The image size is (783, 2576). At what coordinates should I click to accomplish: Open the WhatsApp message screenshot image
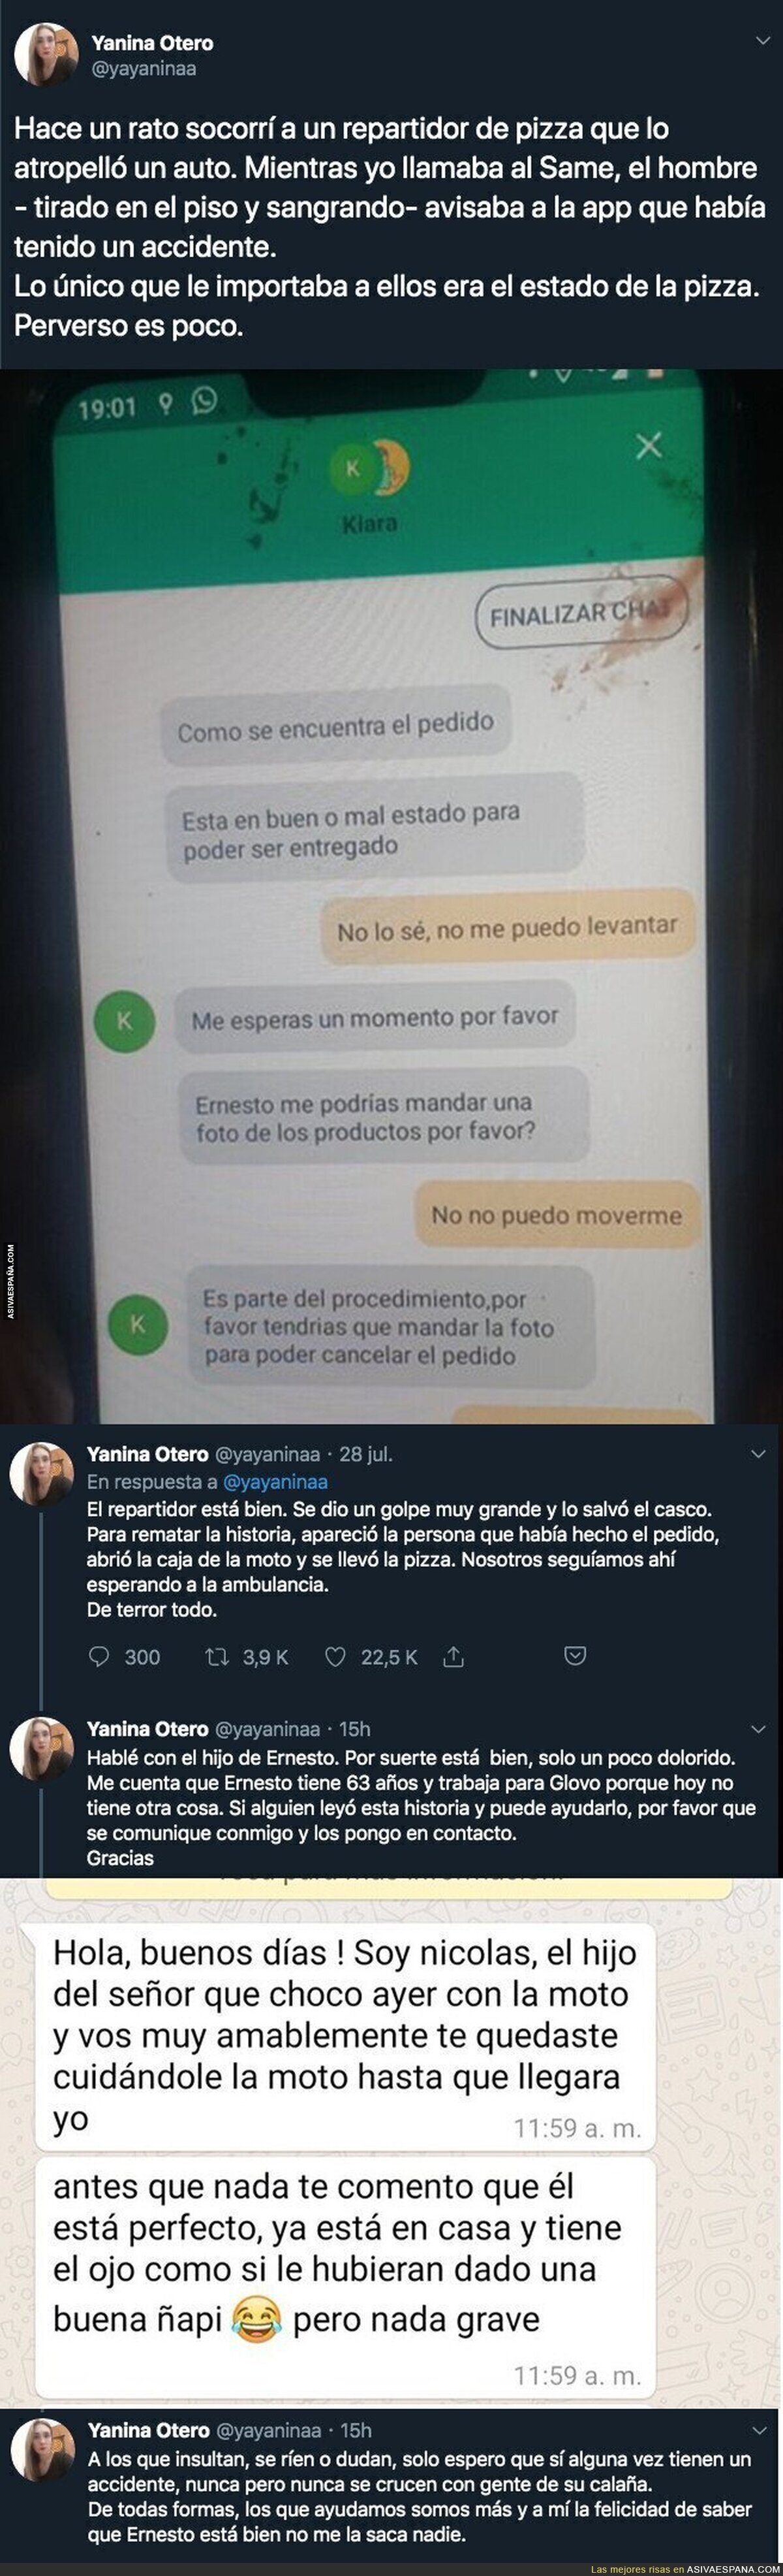391,2144
